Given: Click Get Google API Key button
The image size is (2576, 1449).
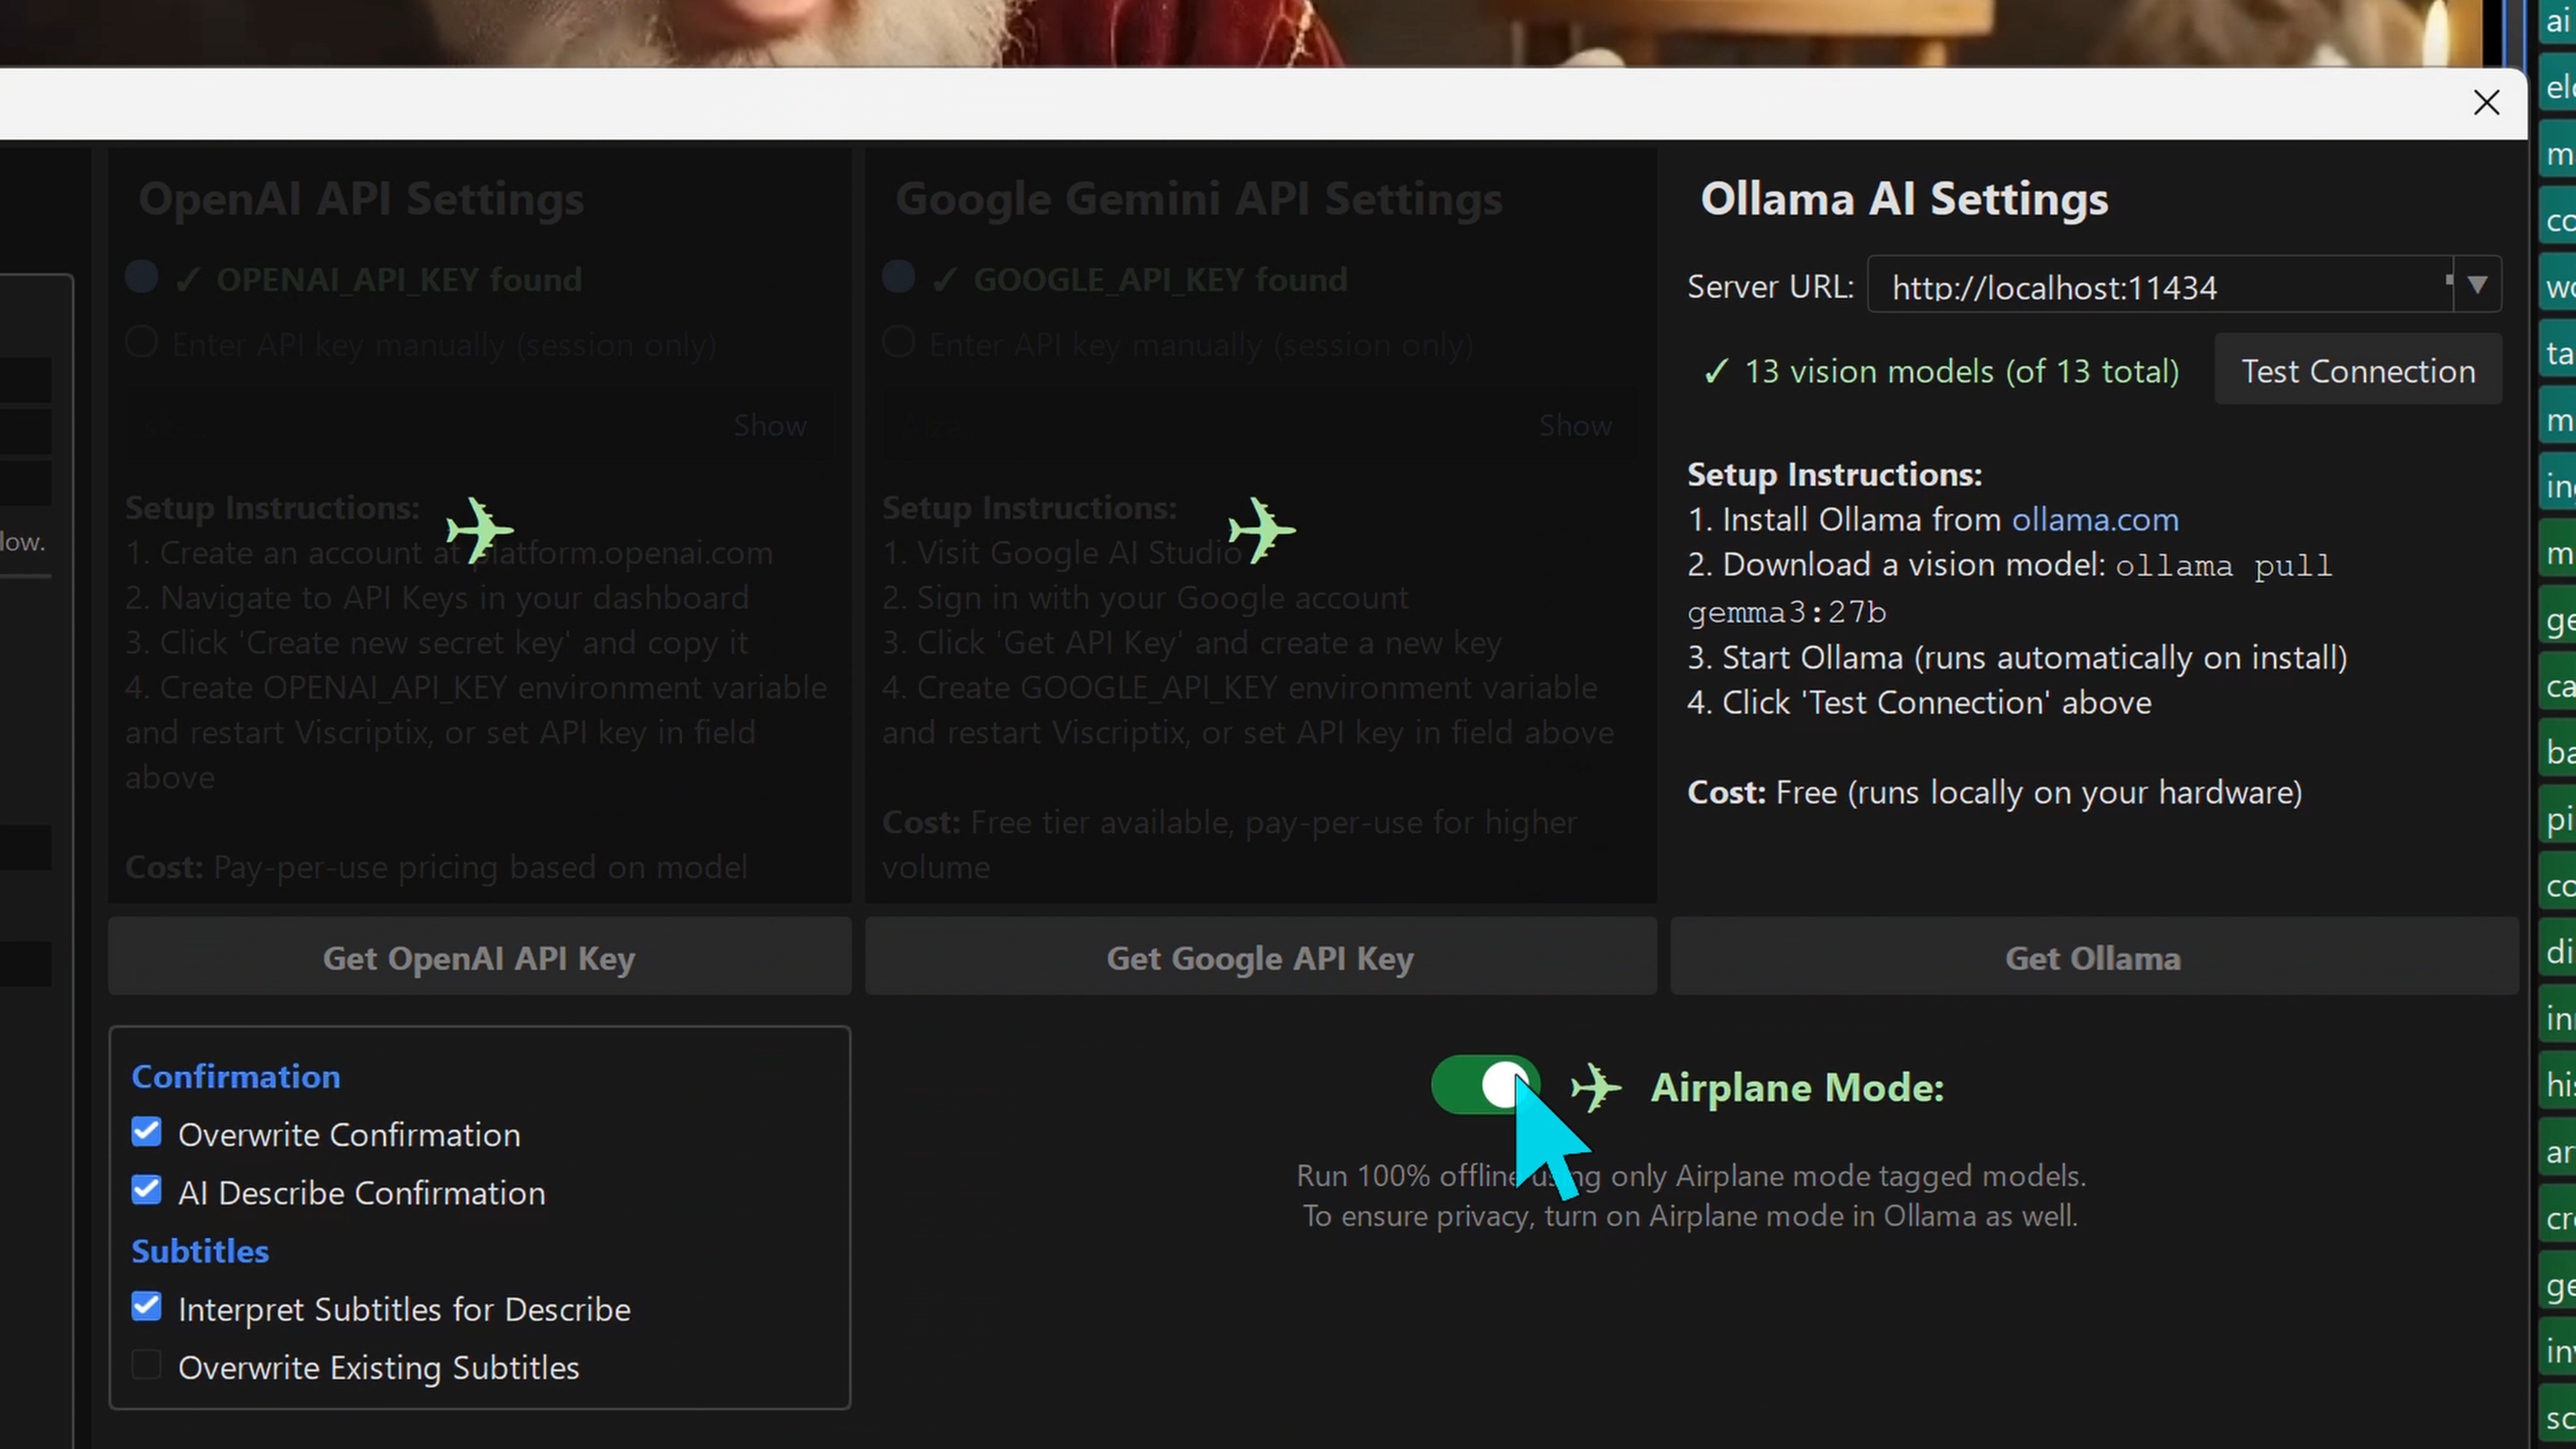Looking at the screenshot, I should click(1260, 958).
